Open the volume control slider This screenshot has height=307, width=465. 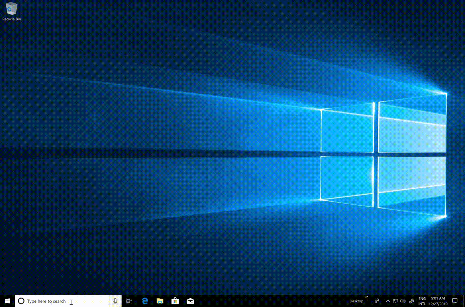coord(403,301)
